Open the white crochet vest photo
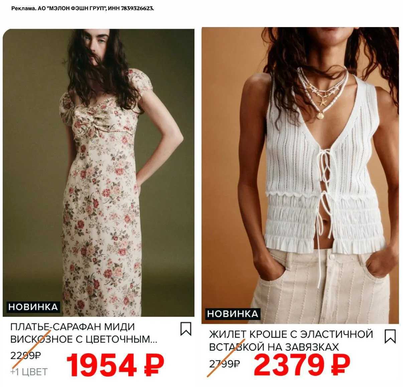 (300, 175)
